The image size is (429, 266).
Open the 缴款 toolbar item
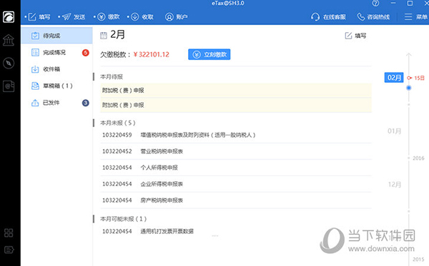click(109, 17)
